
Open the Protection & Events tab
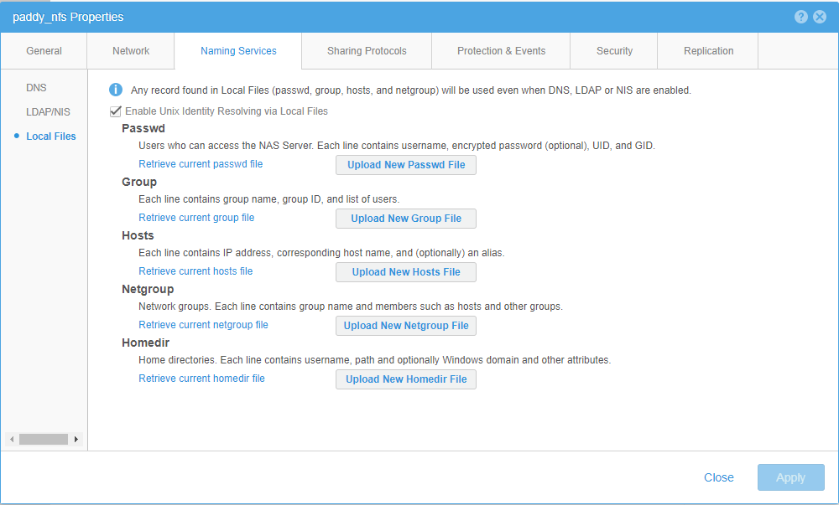tap(500, 50)
